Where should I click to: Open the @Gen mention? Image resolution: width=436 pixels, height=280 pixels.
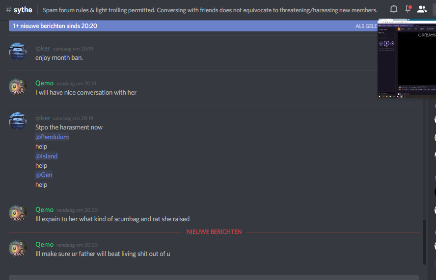coord(44,175)
